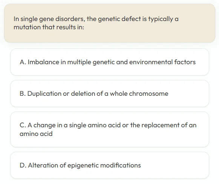Pick answer C about single amino acid change

tap(110, 129)
